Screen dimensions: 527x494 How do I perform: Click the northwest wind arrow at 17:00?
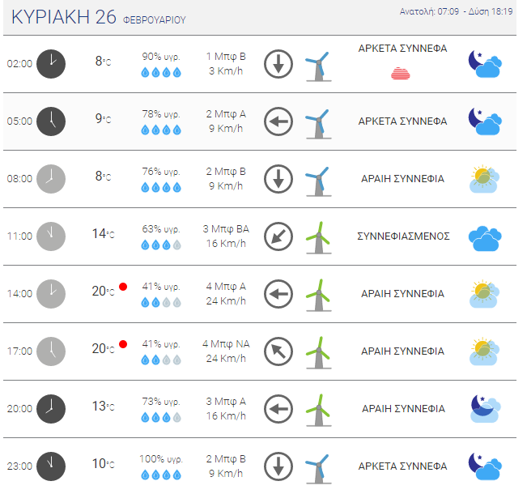pos(278,351)
